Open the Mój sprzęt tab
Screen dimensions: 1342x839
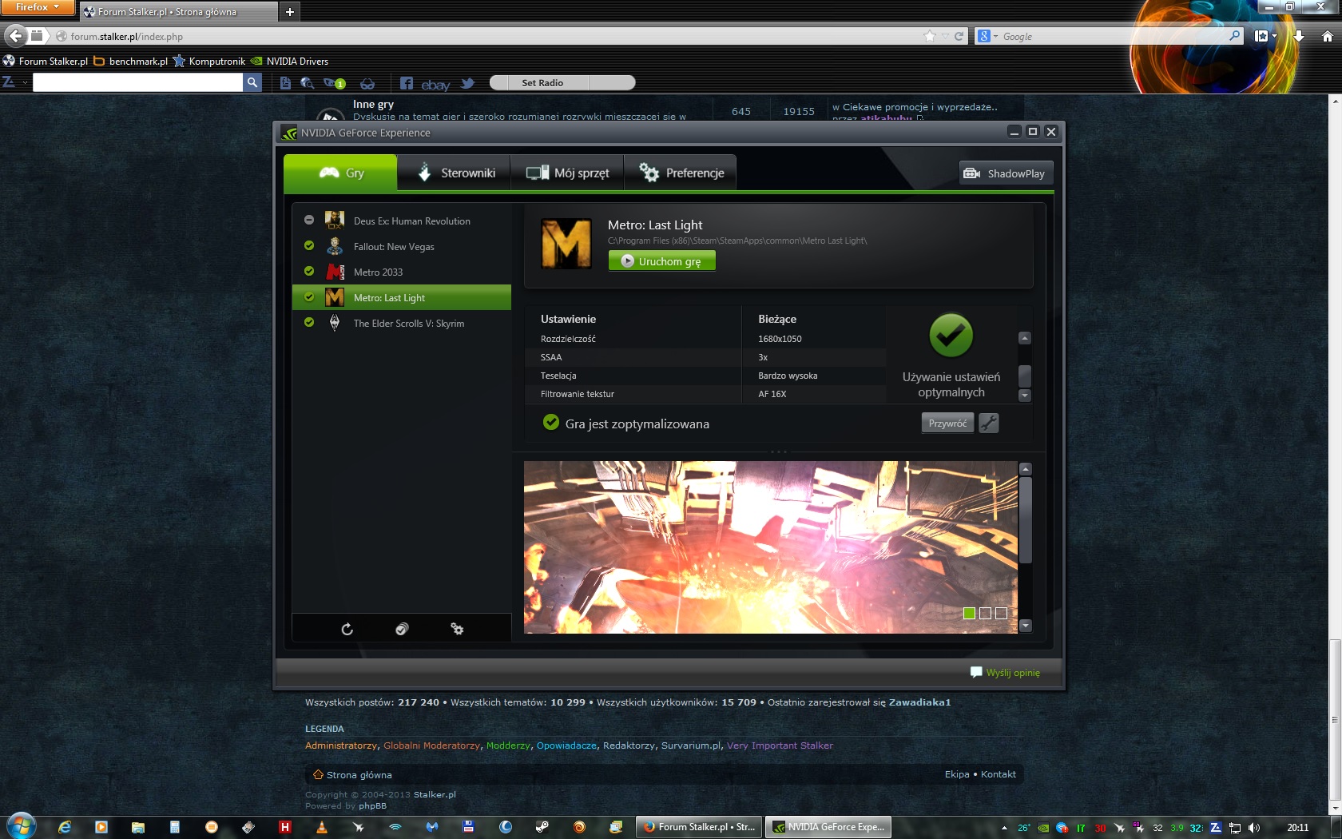[567, 173]
